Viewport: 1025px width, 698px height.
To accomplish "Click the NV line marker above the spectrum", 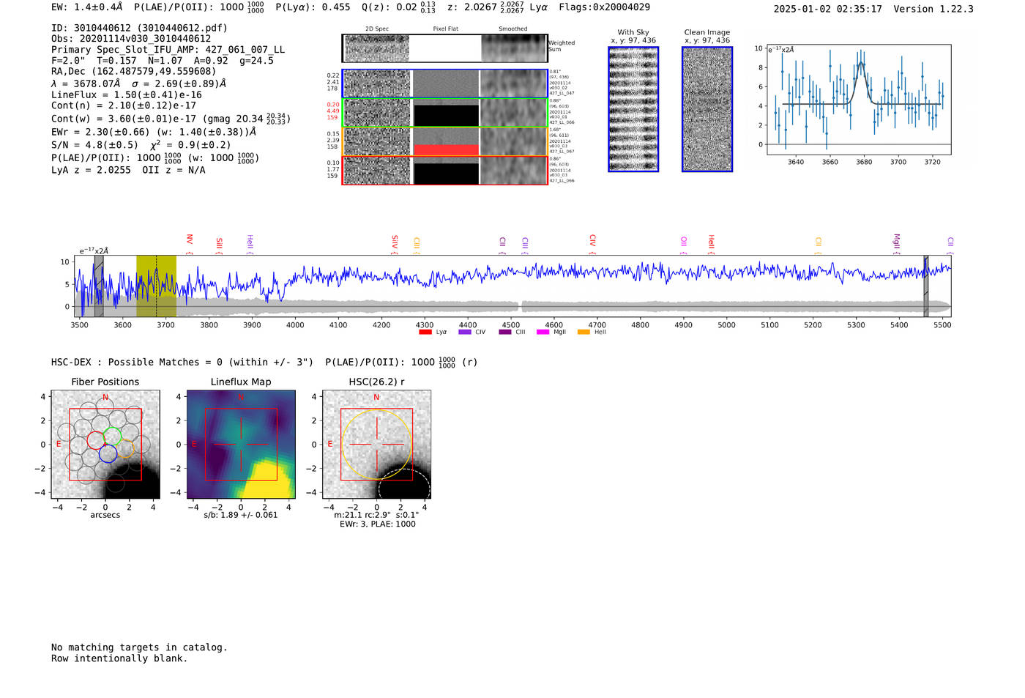I will tap(190, 240).
